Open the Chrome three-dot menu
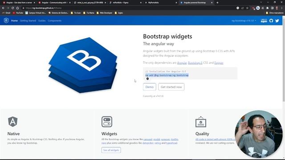This screenshot has width=285, height=160. pos(282,8)
